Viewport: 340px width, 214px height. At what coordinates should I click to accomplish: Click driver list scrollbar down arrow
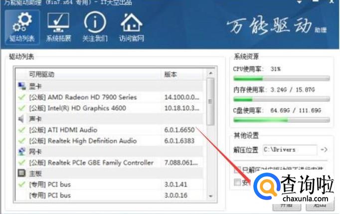[x=210, y=196]
